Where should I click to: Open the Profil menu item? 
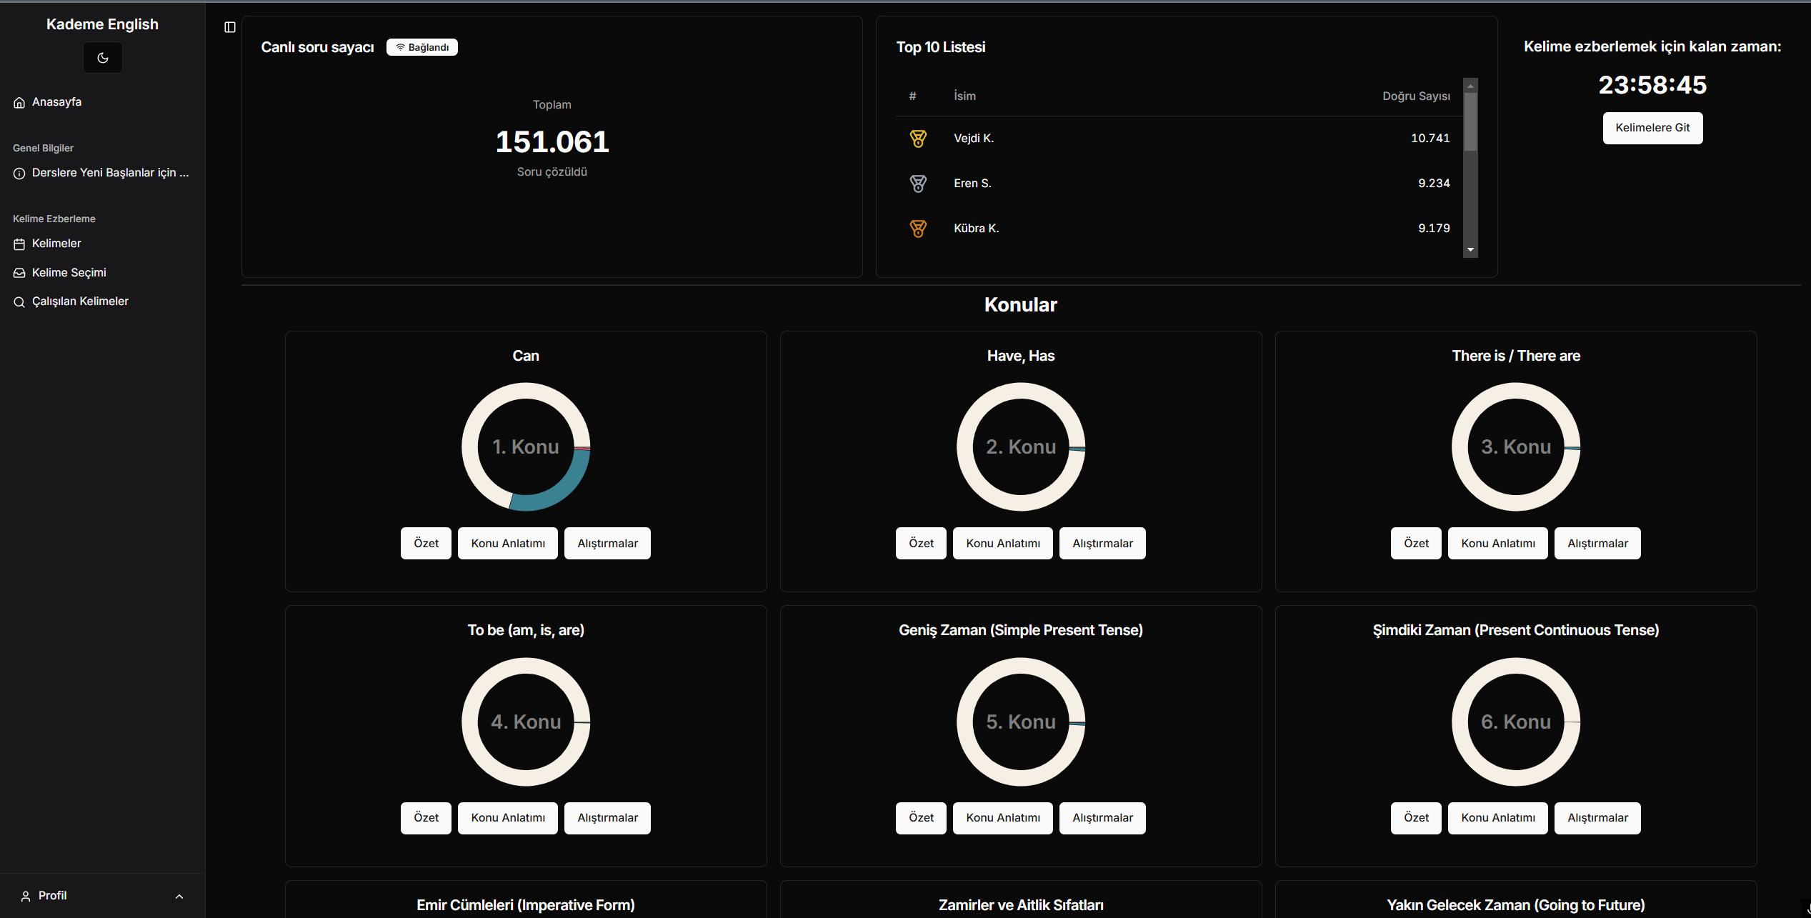click(102, 896)
